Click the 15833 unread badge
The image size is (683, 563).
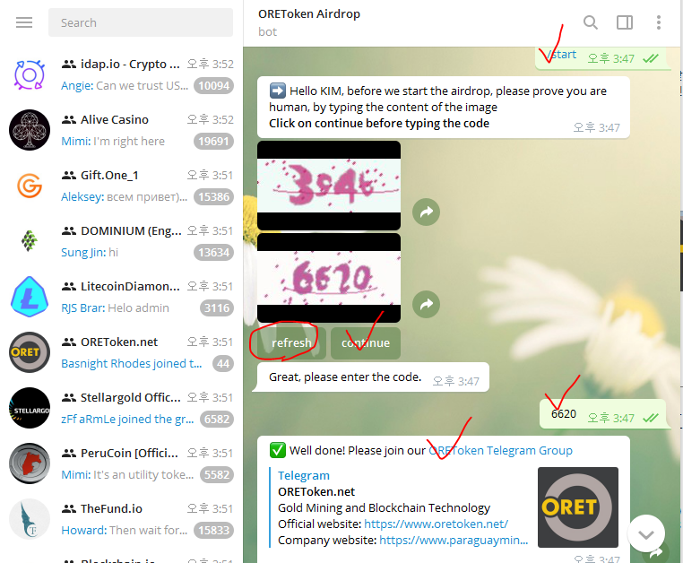214,531
